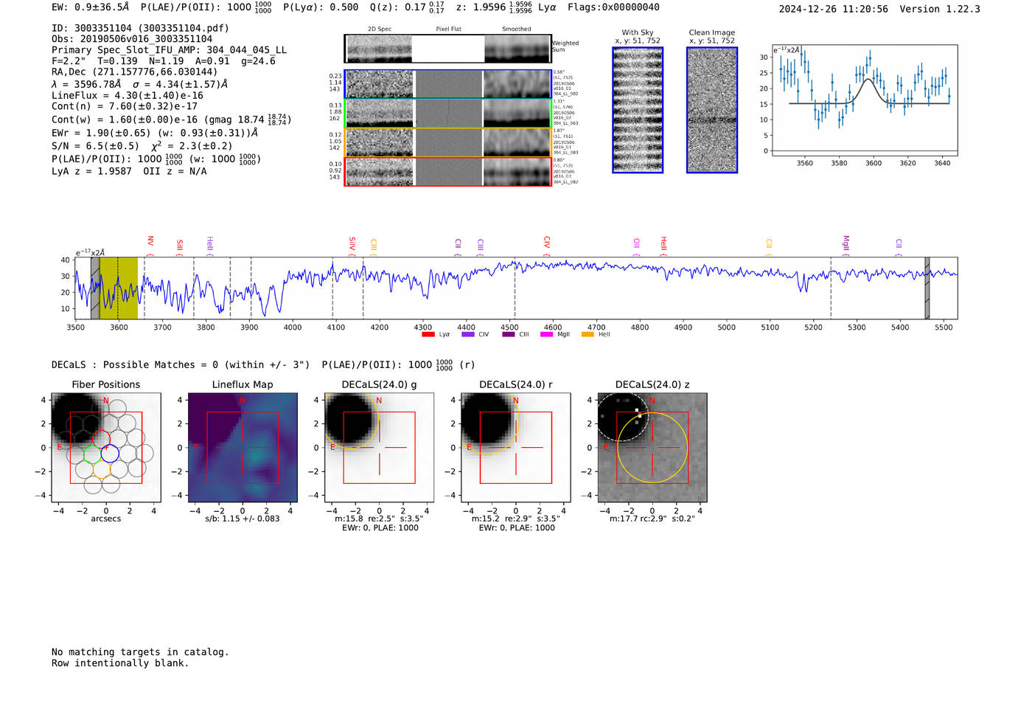Click the blue fiber circle in Fiber Positions
Image resolution: width=1032 pixels, height=703 pixels.
tap(110, 453)
